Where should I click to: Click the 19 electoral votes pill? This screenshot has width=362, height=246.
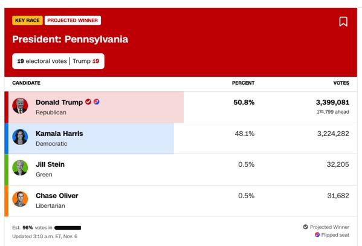tap(58, 61)
